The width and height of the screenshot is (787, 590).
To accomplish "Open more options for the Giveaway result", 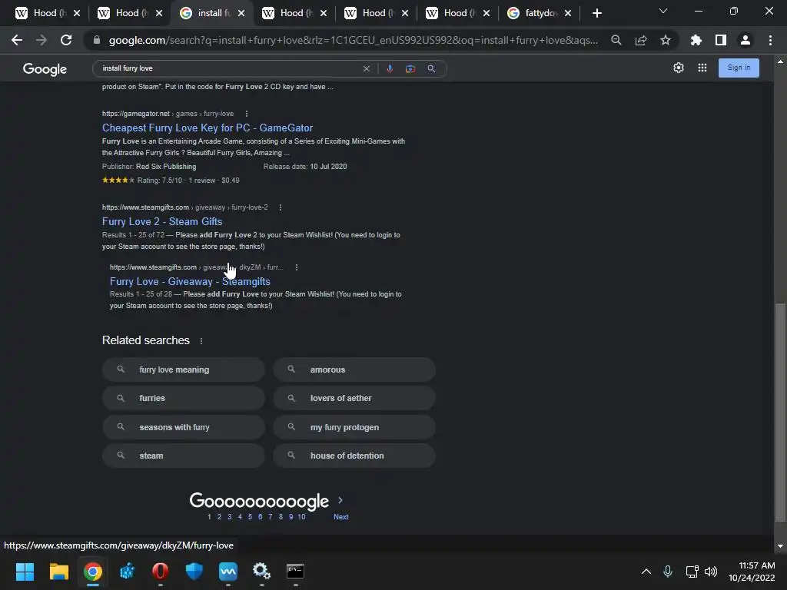I will tap(297, 267).
